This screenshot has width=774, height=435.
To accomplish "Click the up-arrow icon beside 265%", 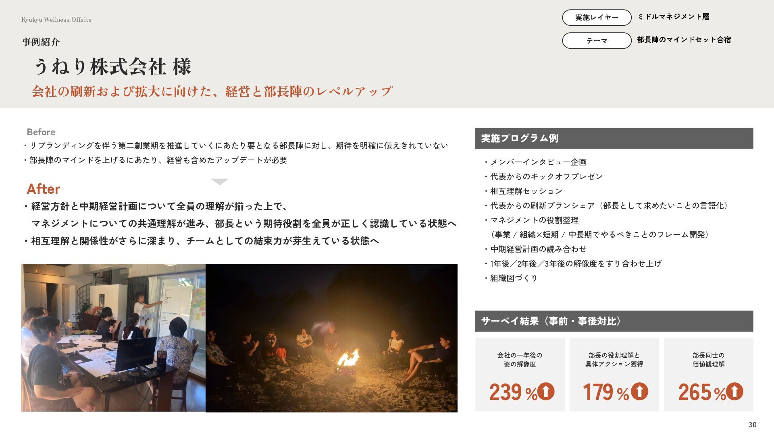I will pos(734,391).
